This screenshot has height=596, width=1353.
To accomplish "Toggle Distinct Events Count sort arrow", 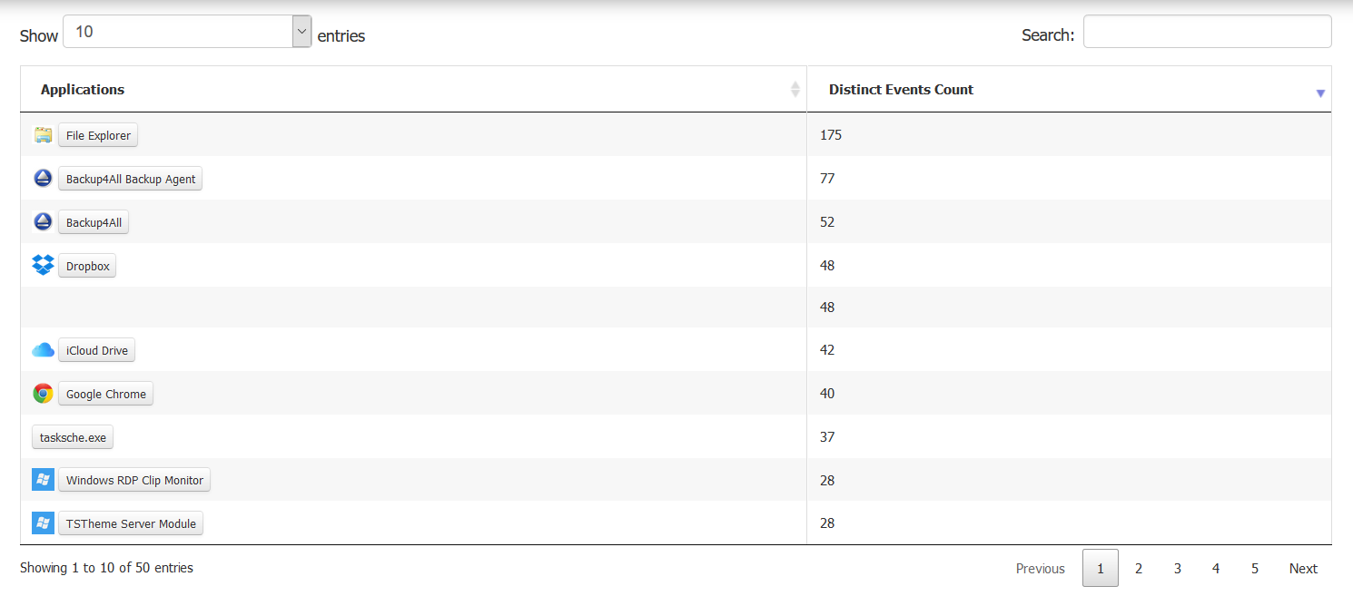I will pos(1320,93).
